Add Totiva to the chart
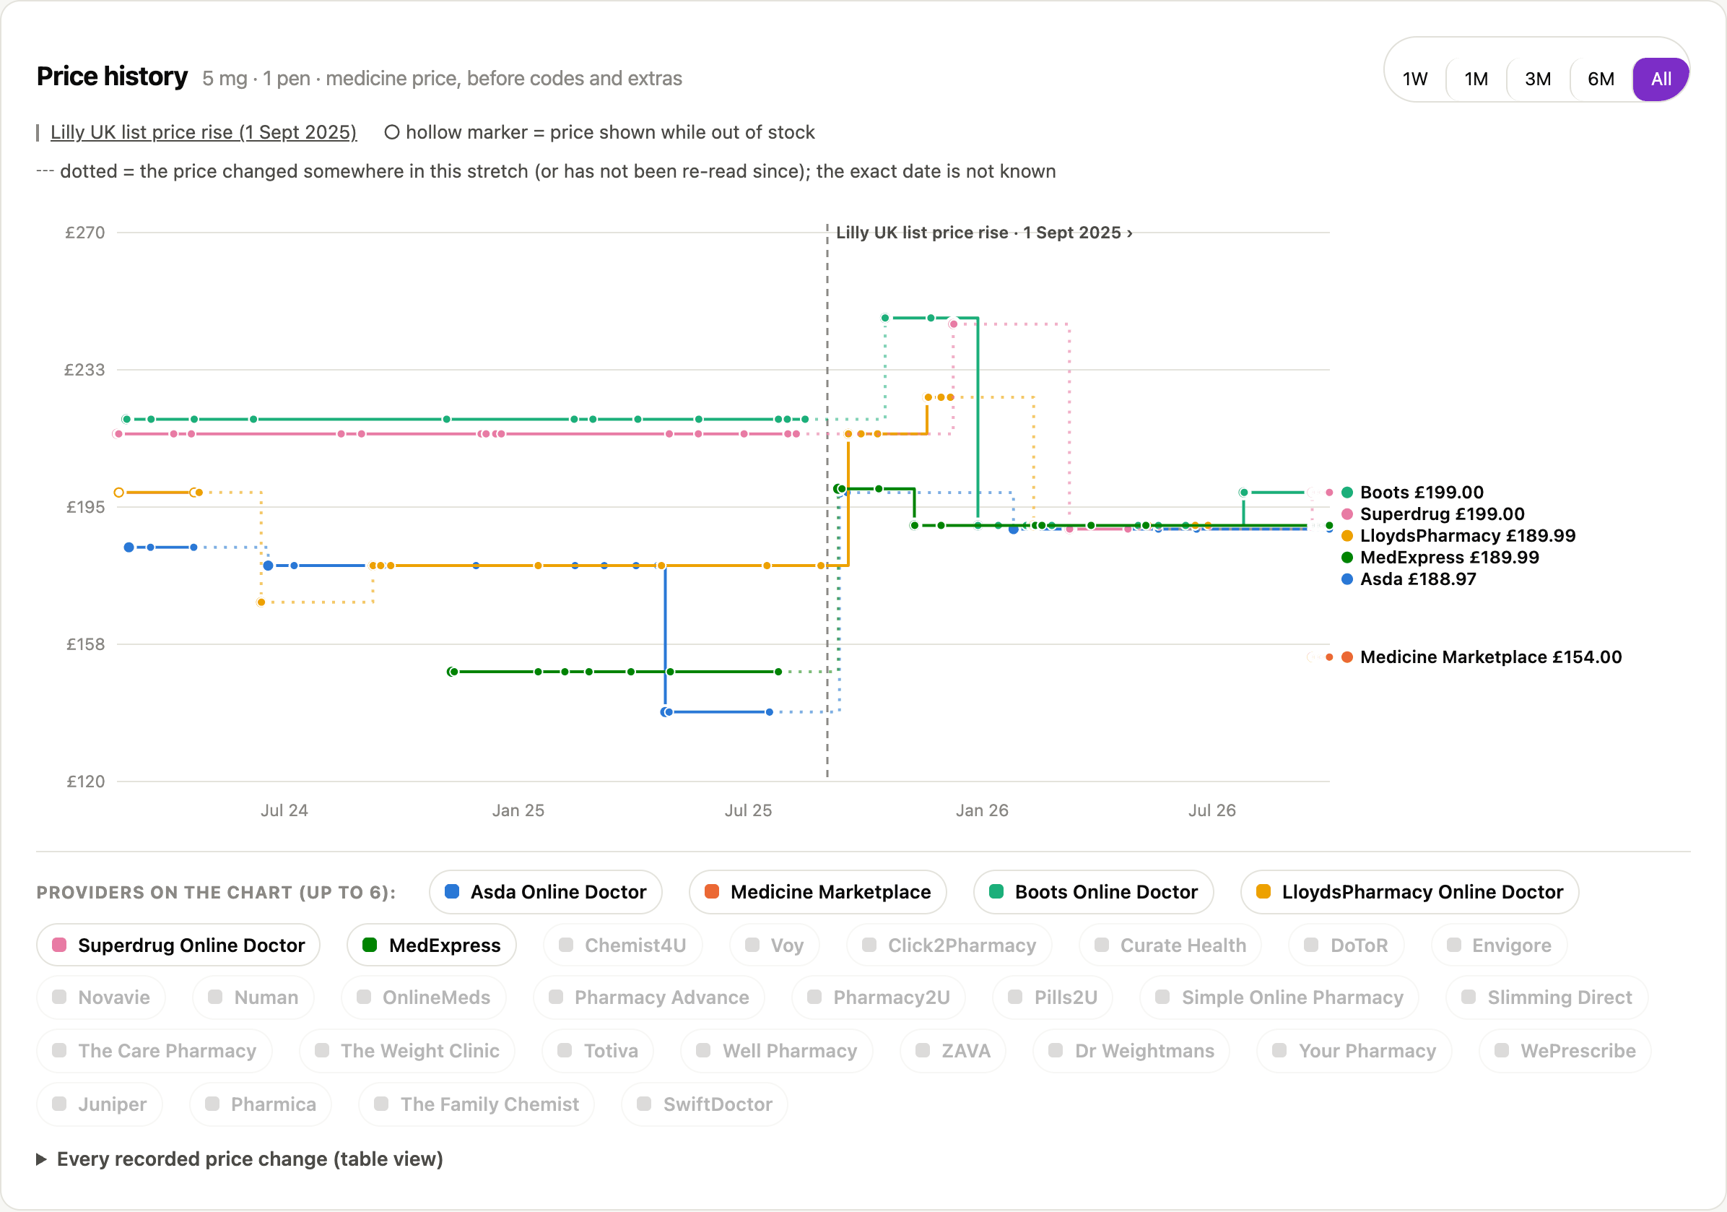Screen dimensions: 1727x1212 (598, 1051)
